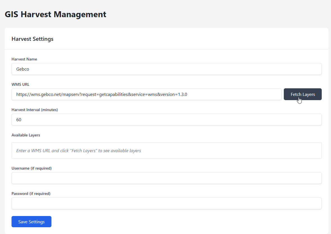Click the "Harvest Interval (minutes)" label
This screenshot has height=234, width=331.
pyautogui.click(x=35, y=110)
